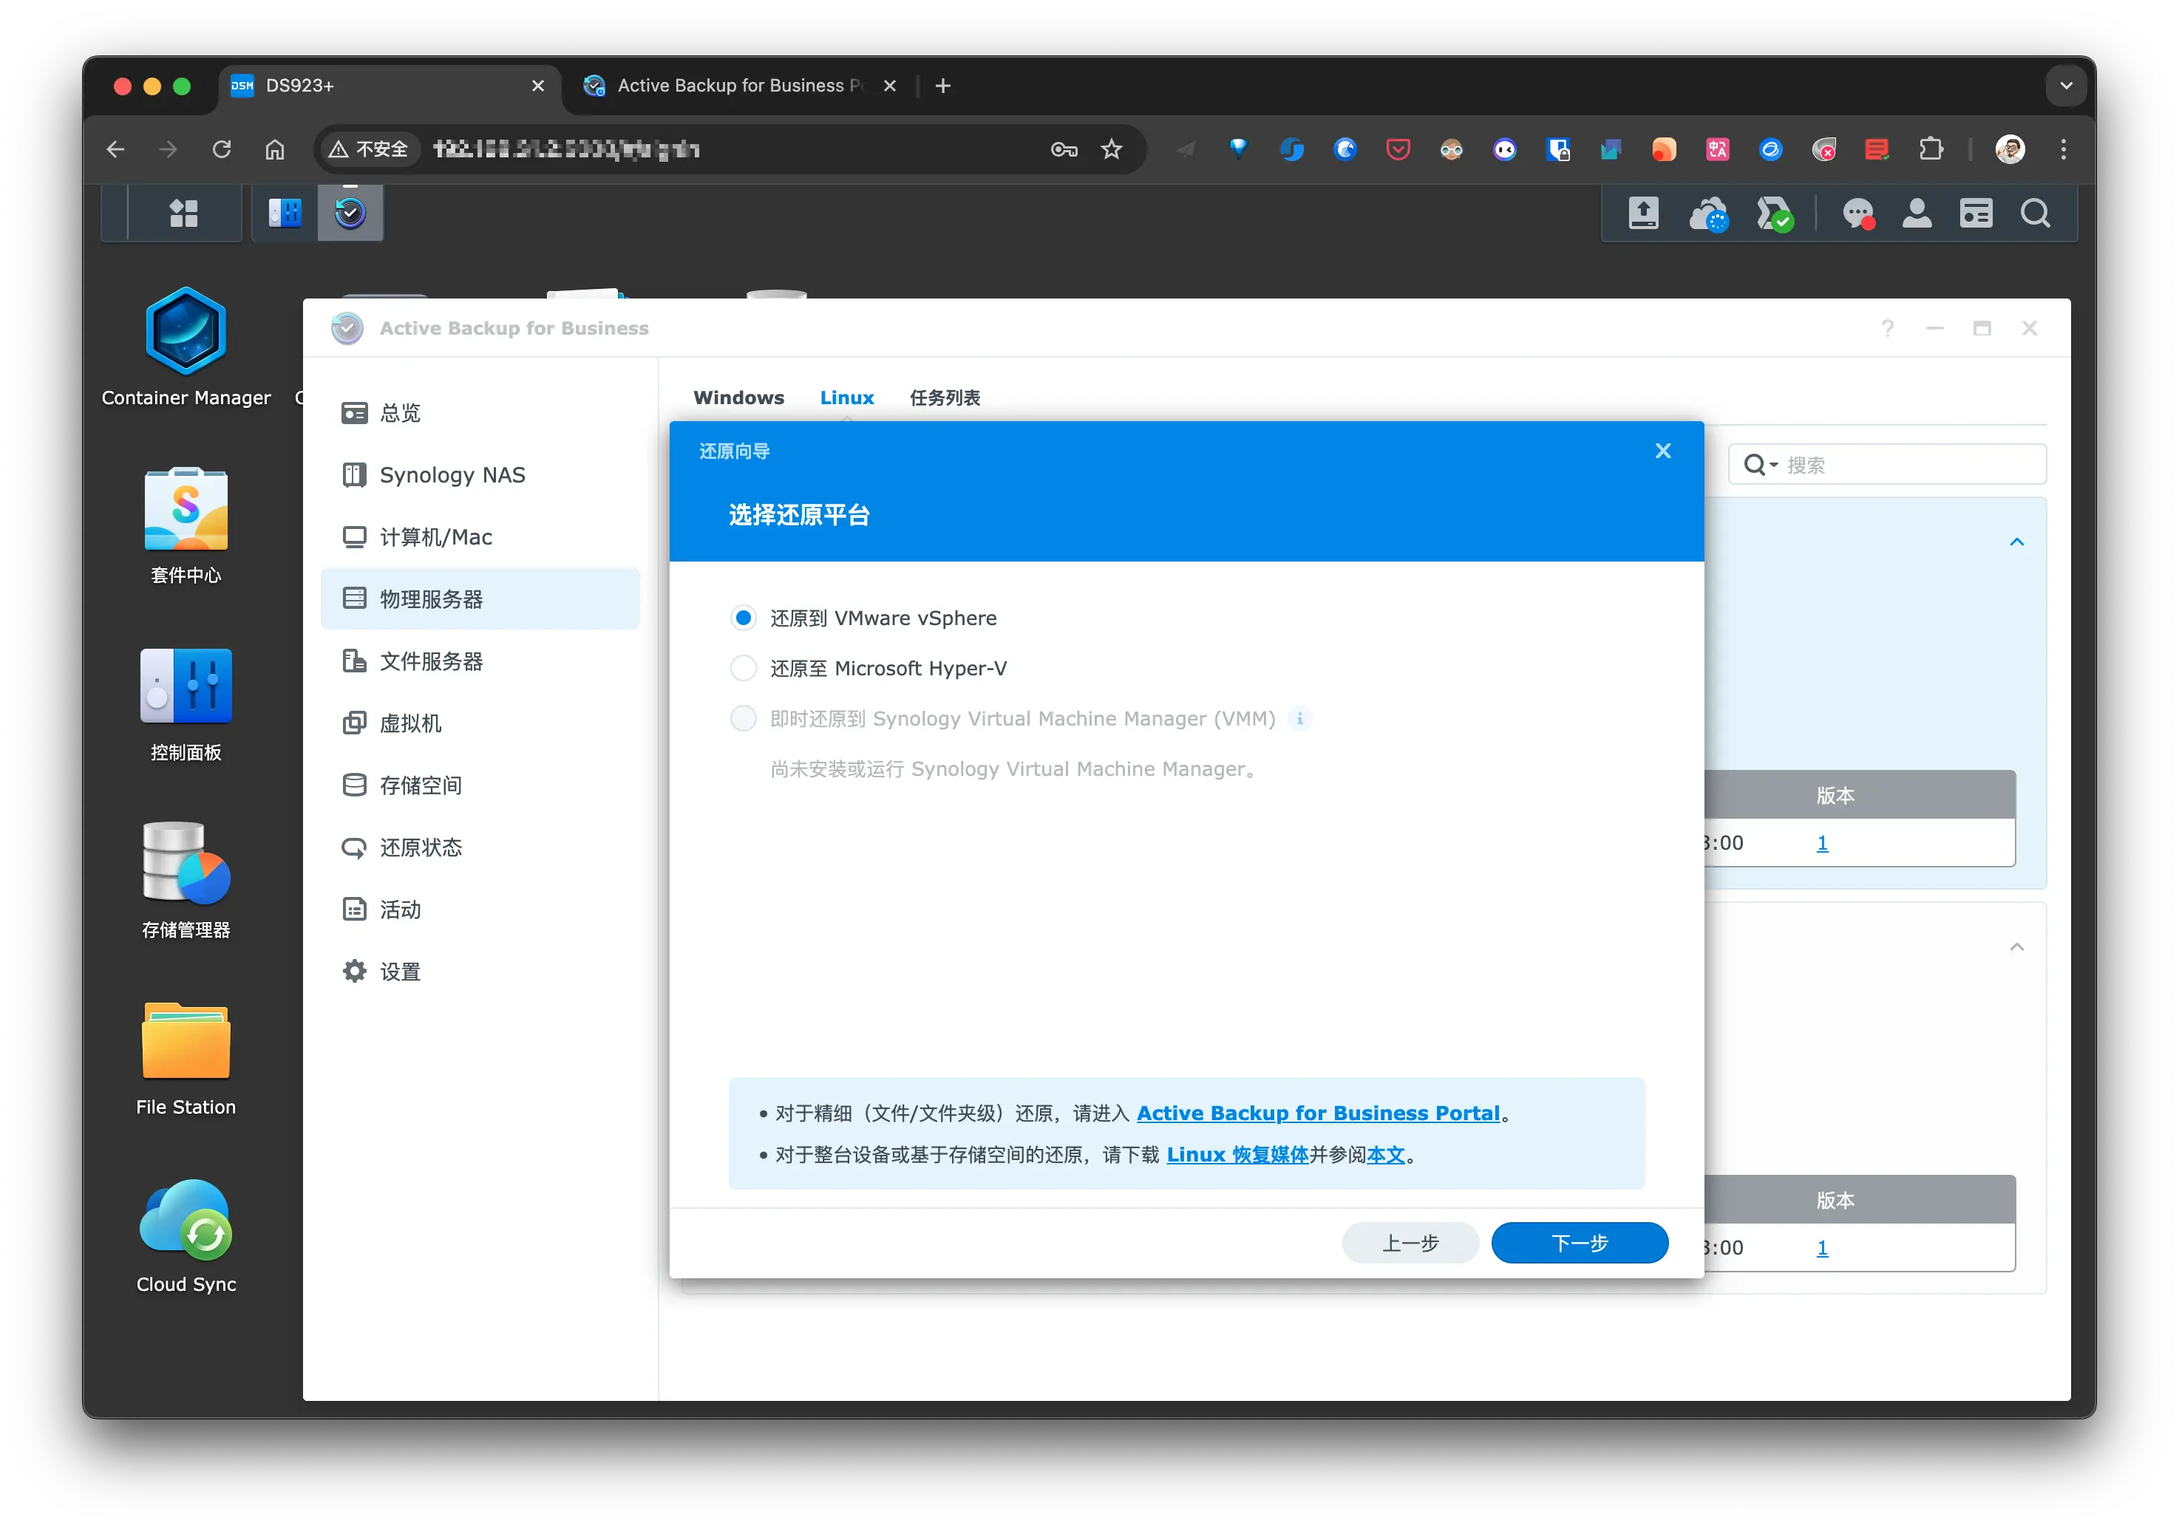Click the VMM info tooltip icon

coord(1299,718)
